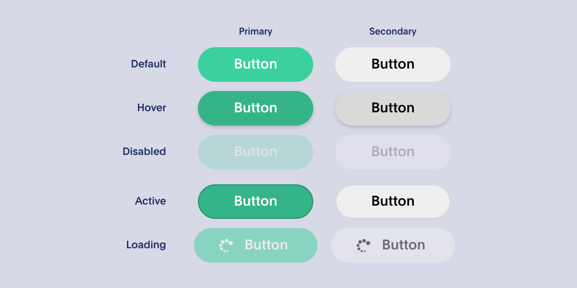Click the "Button" text in the secondary Loading button
Screen dimensions: 577x288
[x=403, y=245]
